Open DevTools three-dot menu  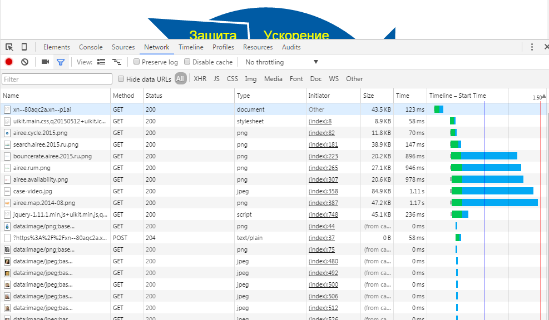click(x=532, y=47)
